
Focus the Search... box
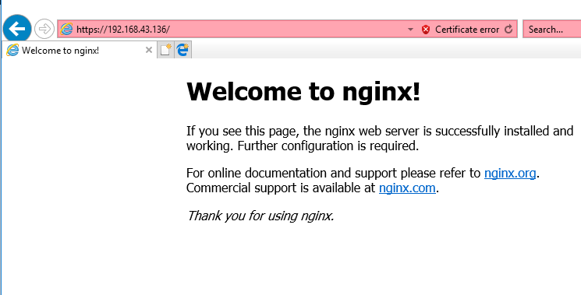point(551,30)
